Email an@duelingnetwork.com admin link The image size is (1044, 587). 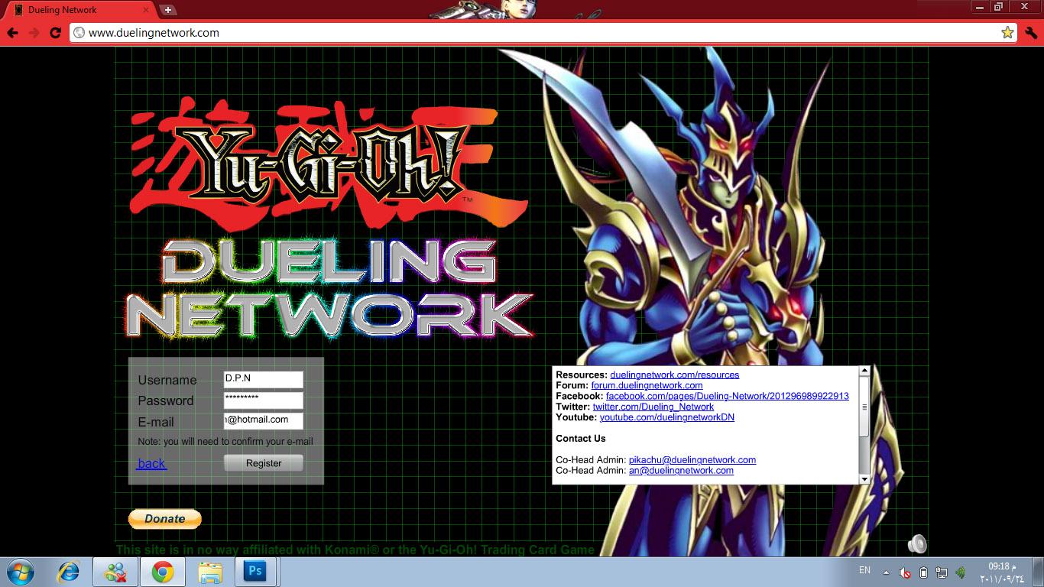coord(681,471)
